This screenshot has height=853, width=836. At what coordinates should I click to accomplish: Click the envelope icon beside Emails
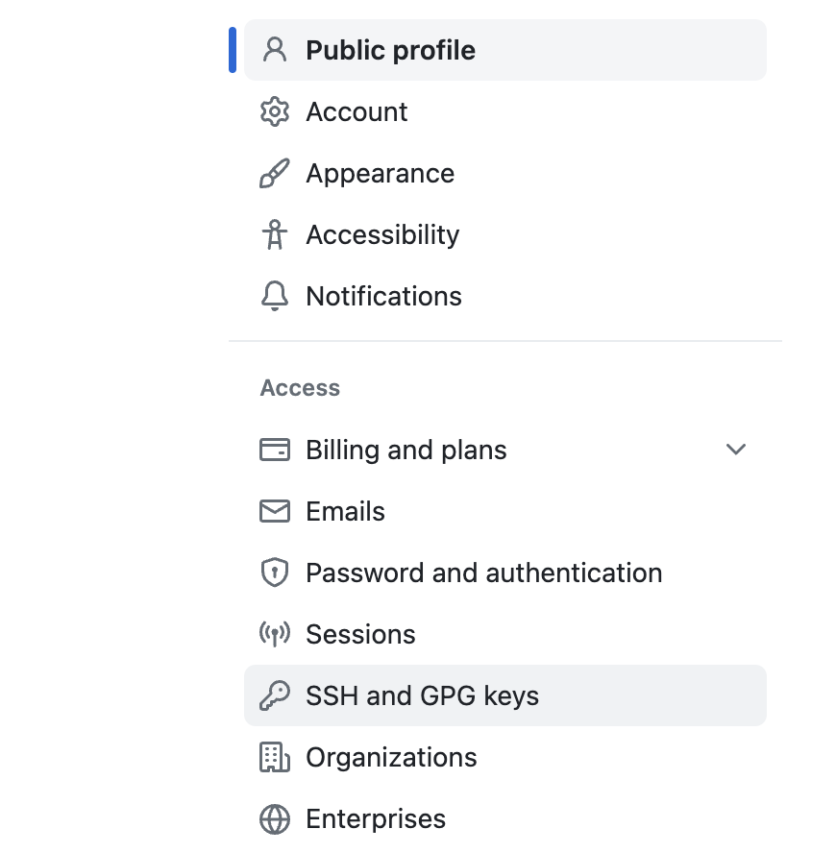pyautogui.click(x=275, y=512)
